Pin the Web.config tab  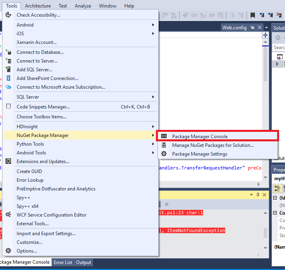point(252,28)
